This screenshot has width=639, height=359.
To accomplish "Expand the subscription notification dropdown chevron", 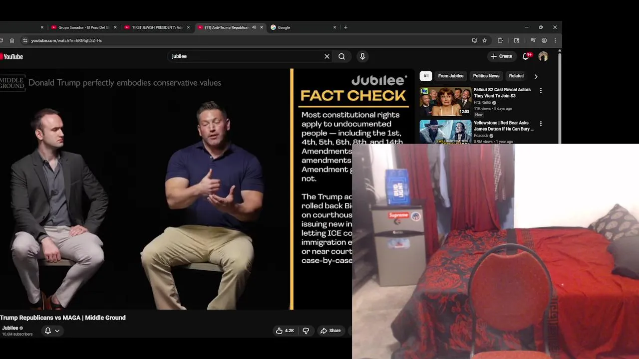I will (x=57, y=331).
